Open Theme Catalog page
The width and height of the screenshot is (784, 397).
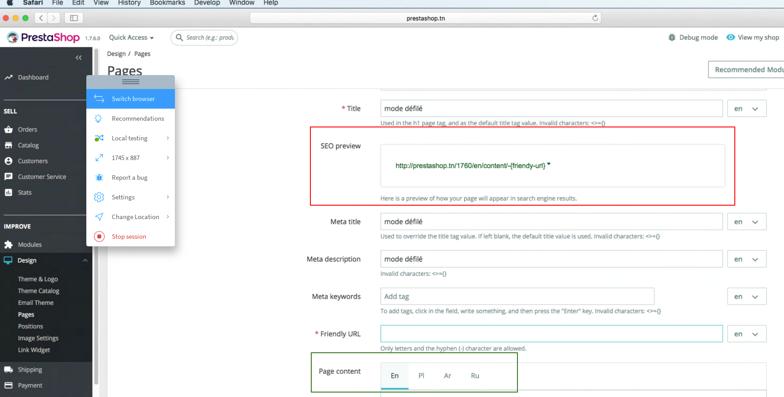(38, 291)
